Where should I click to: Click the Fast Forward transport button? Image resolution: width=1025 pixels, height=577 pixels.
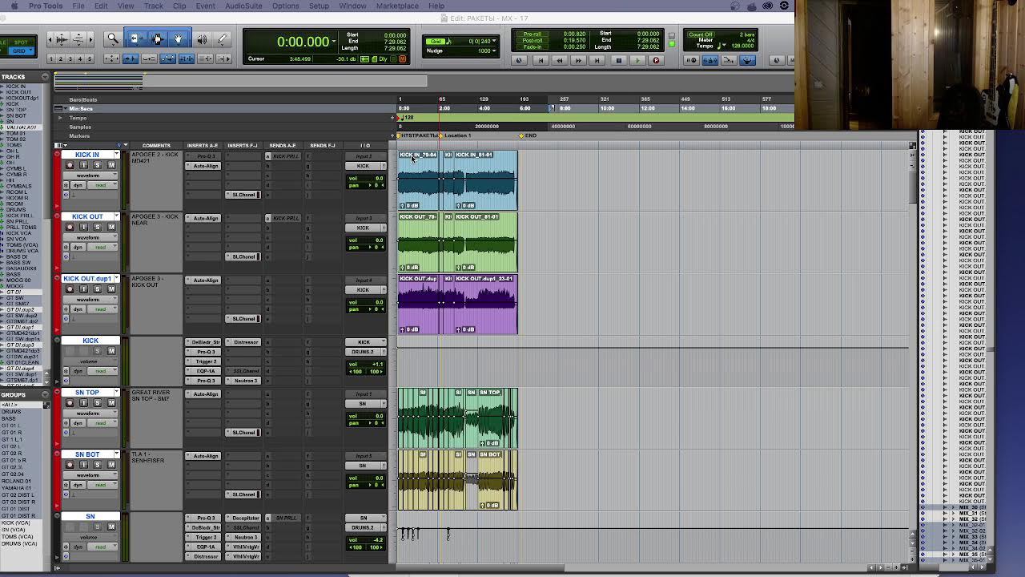578,60
